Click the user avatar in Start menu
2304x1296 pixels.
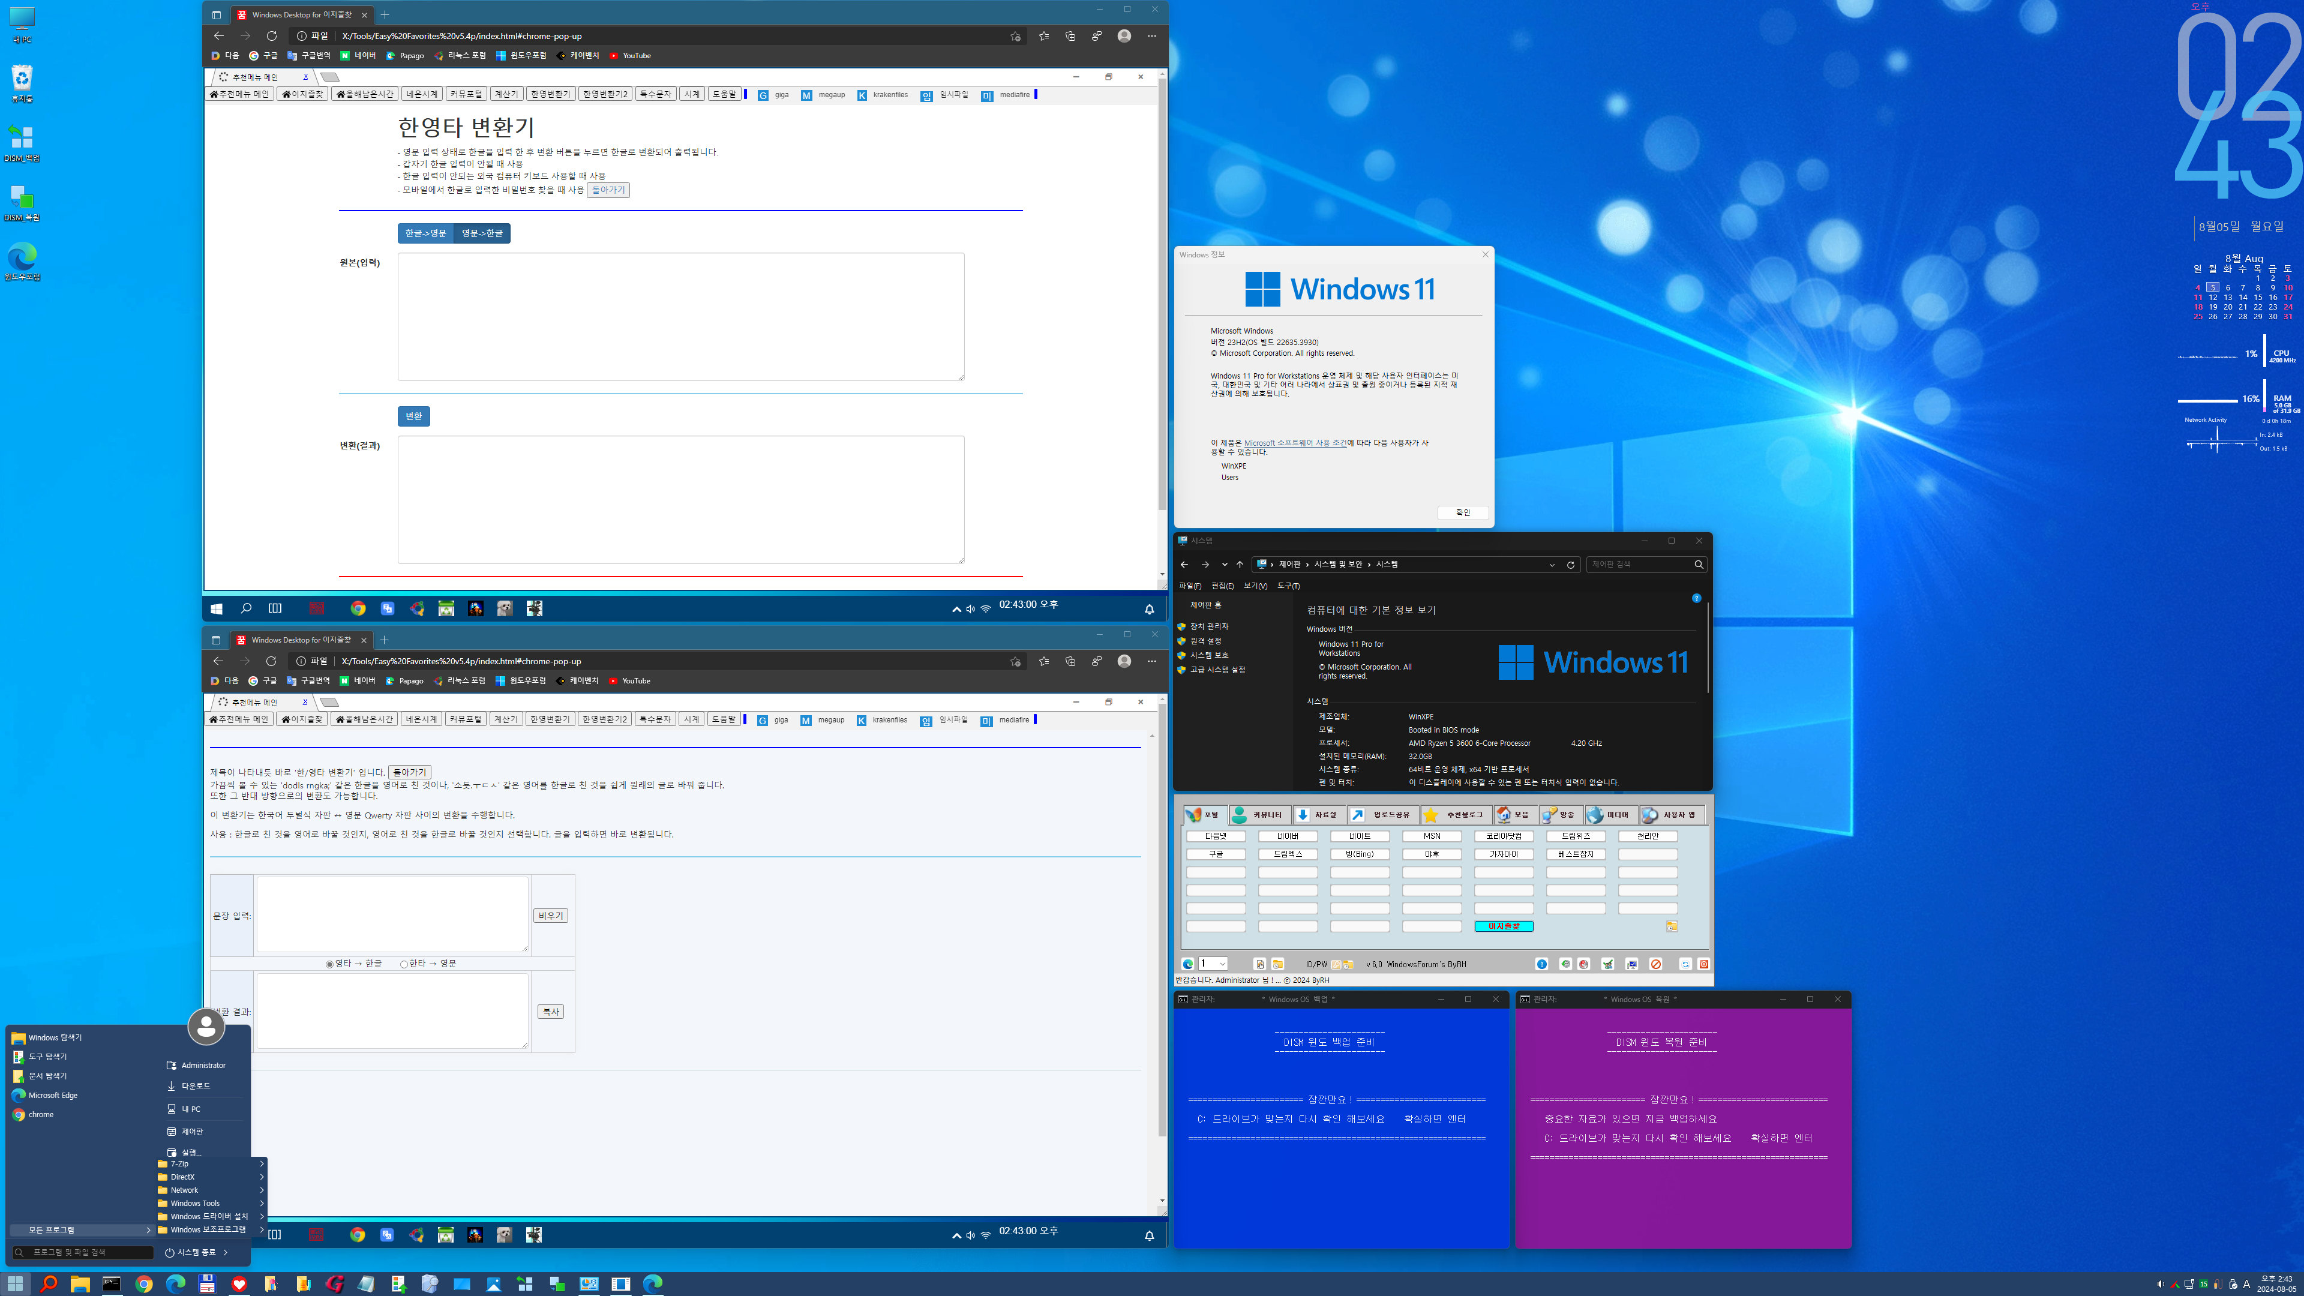(x=206, y=1026)
